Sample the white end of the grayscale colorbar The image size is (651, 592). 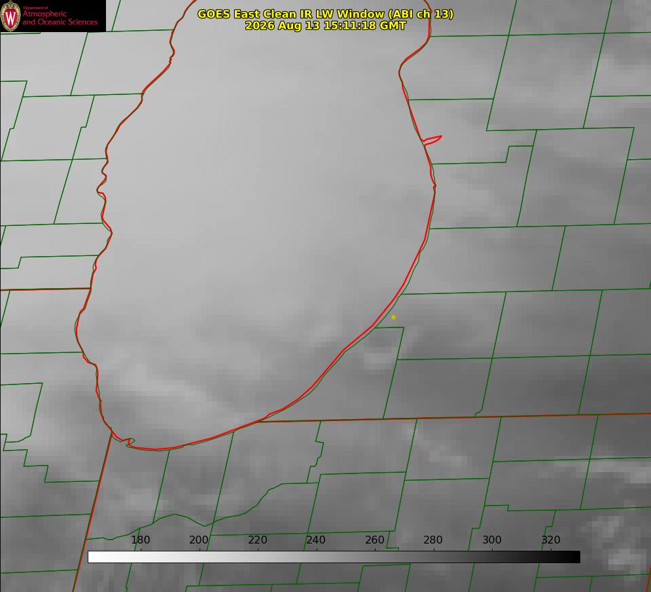point(94,557)
